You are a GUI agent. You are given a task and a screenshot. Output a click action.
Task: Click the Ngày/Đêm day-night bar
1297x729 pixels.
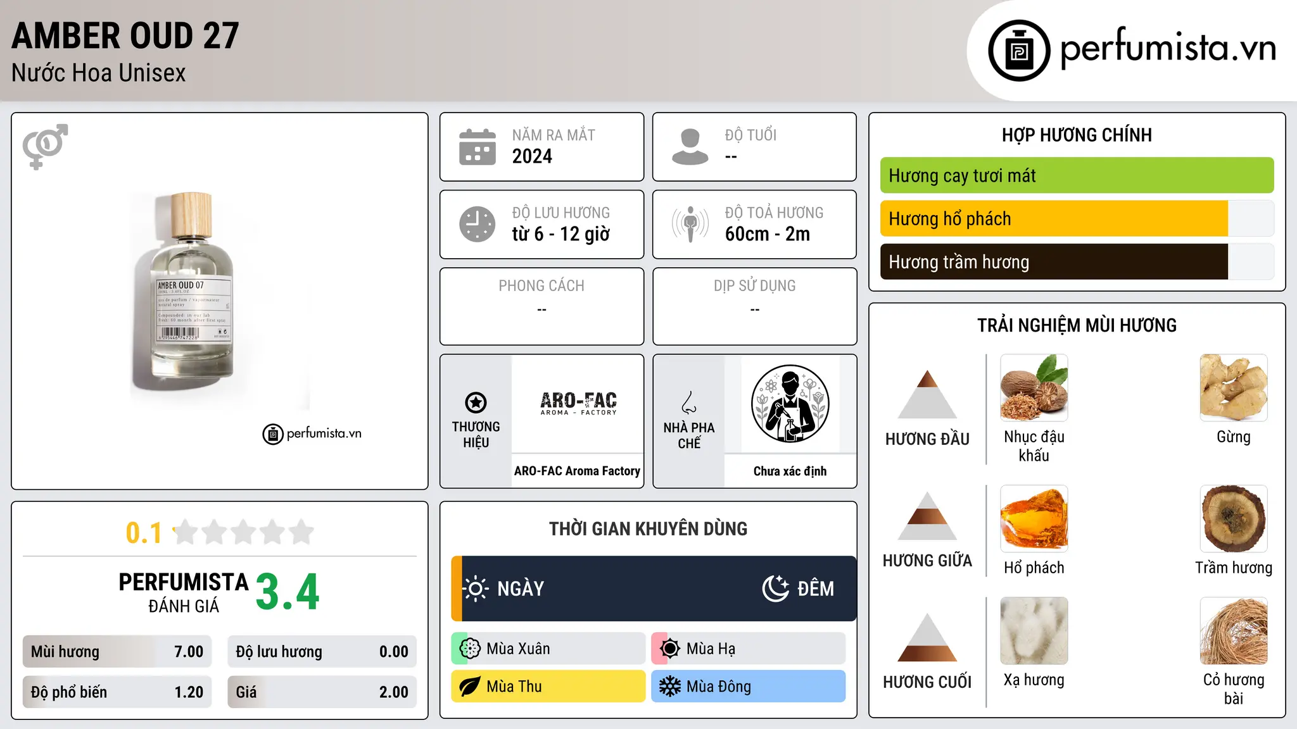pyautogui.click(x=654, y=589)
